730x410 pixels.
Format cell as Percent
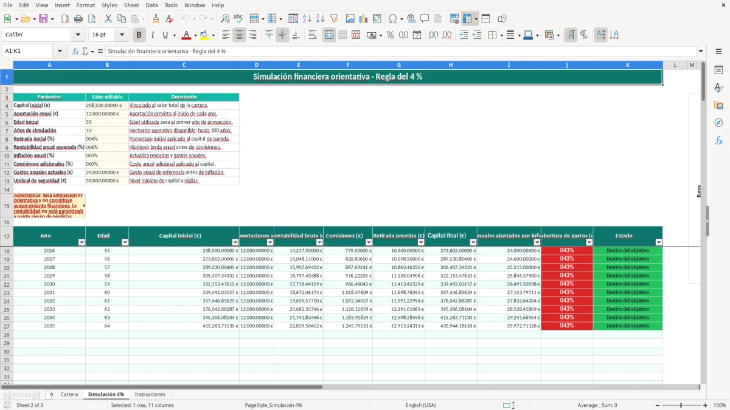[390, 35]
